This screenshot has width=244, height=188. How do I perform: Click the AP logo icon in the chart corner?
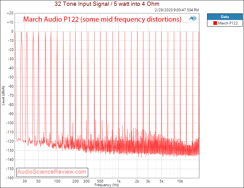pyautogui.click(x=193, y=18)
